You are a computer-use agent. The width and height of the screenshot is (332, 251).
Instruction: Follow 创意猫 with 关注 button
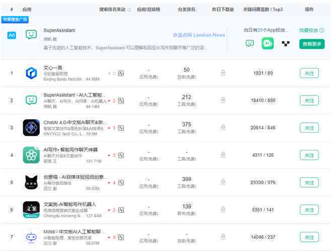click(309, 183)
